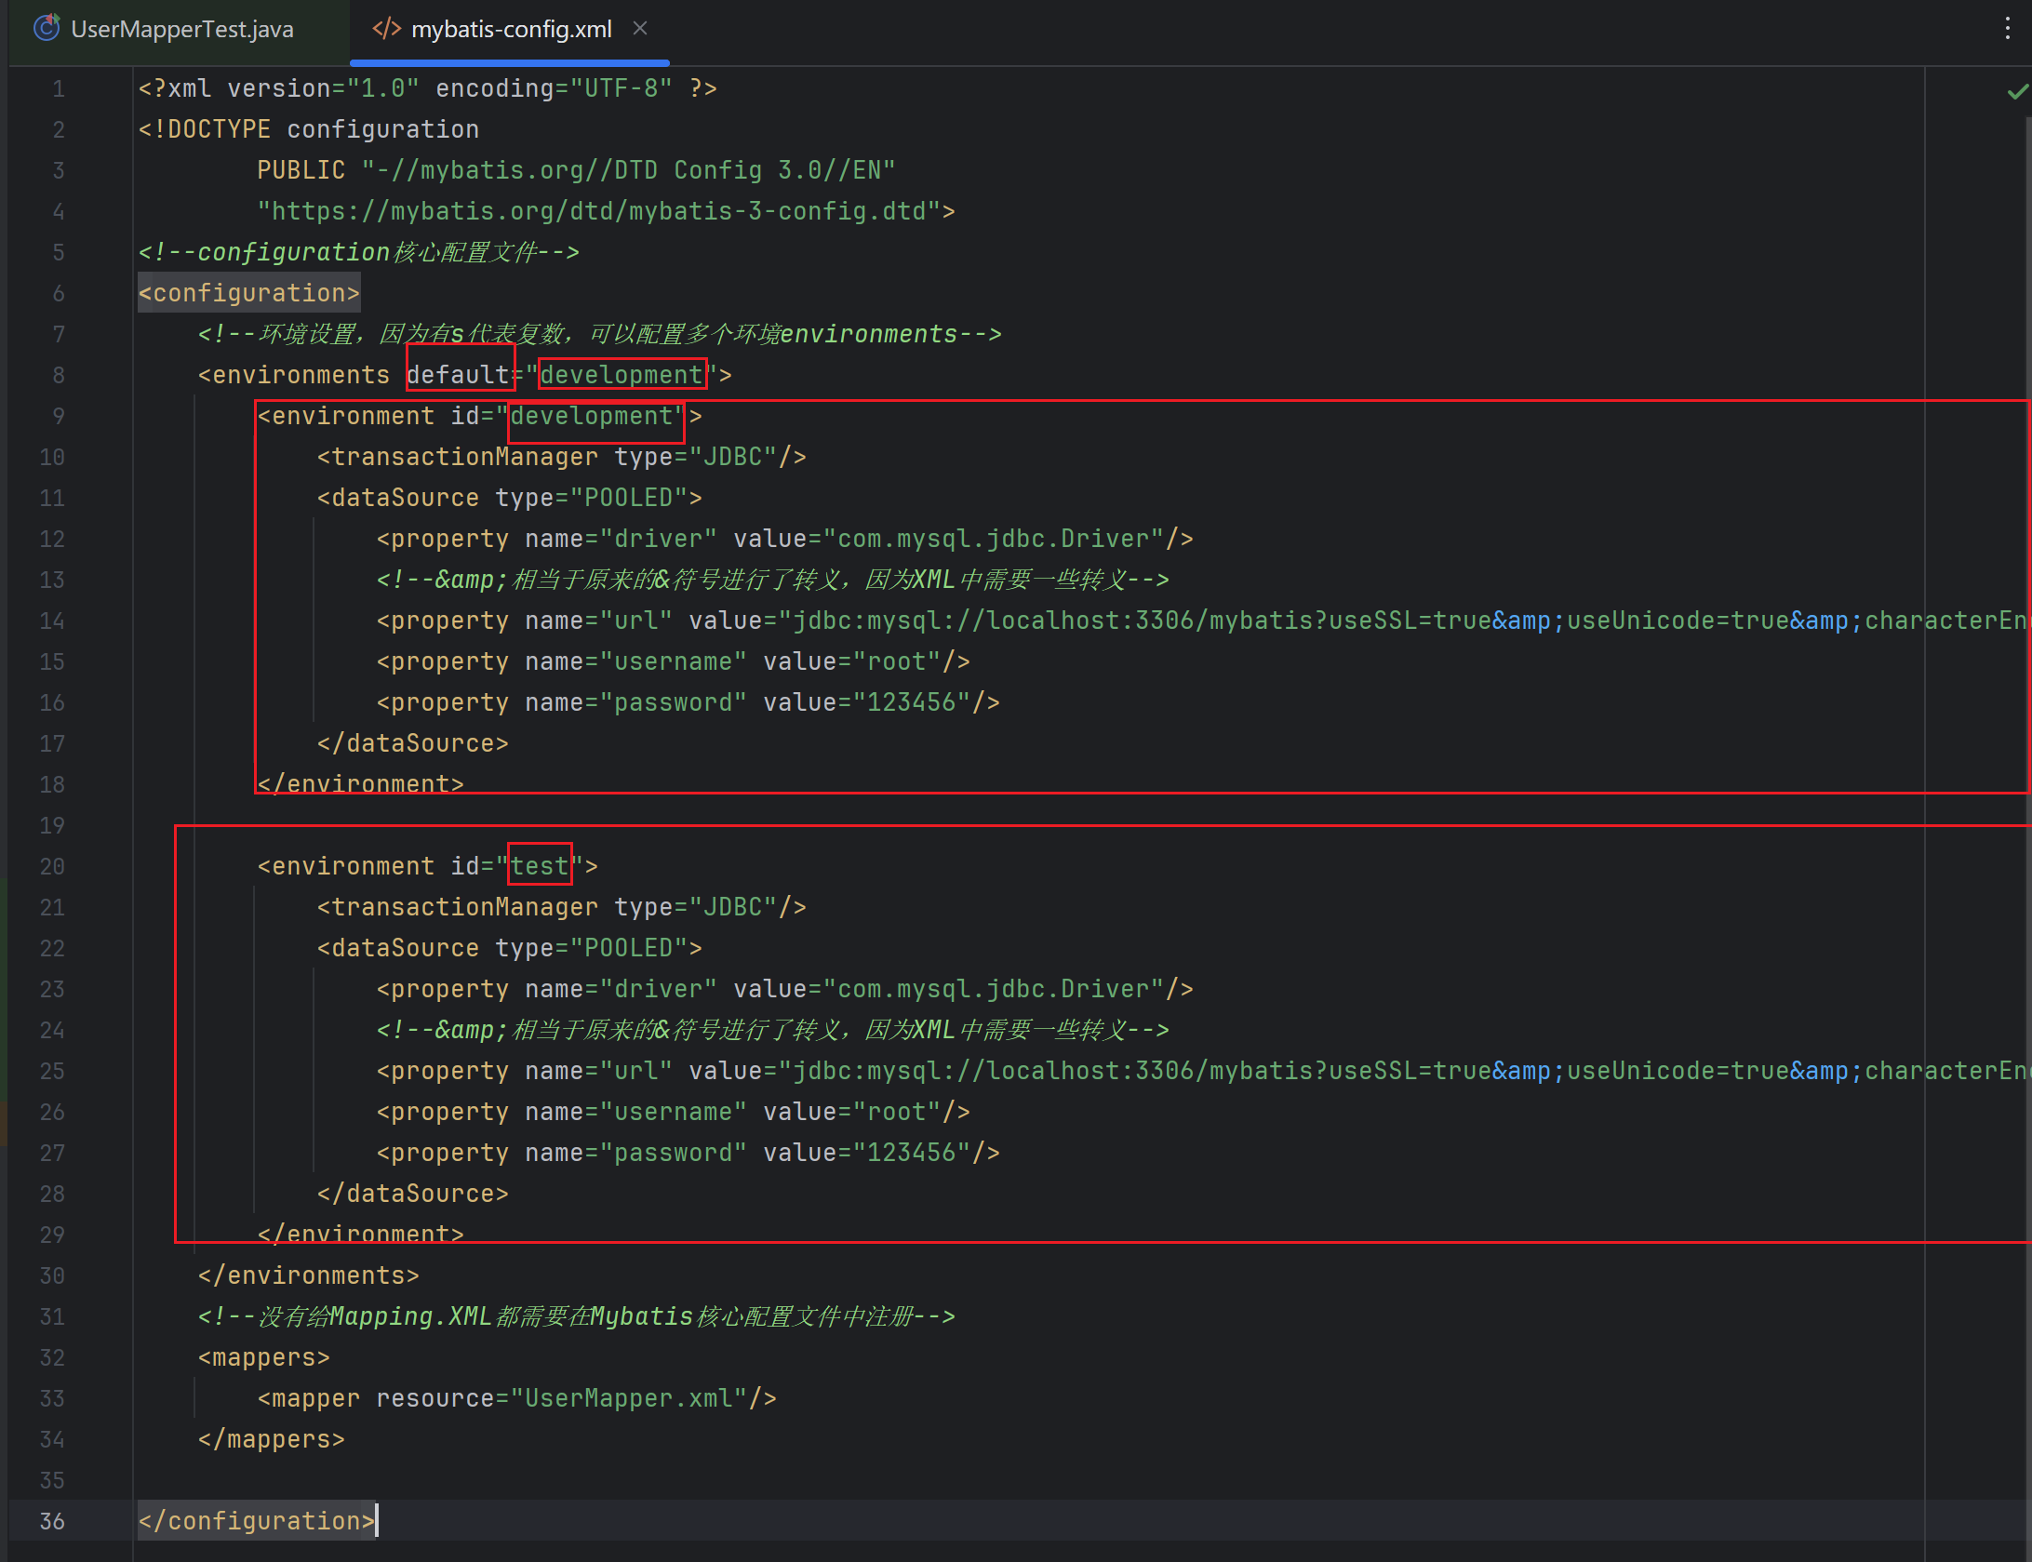2032x1562 pixels.
Task: Click the development id on line 9
Action: click(x=592, y=416)
